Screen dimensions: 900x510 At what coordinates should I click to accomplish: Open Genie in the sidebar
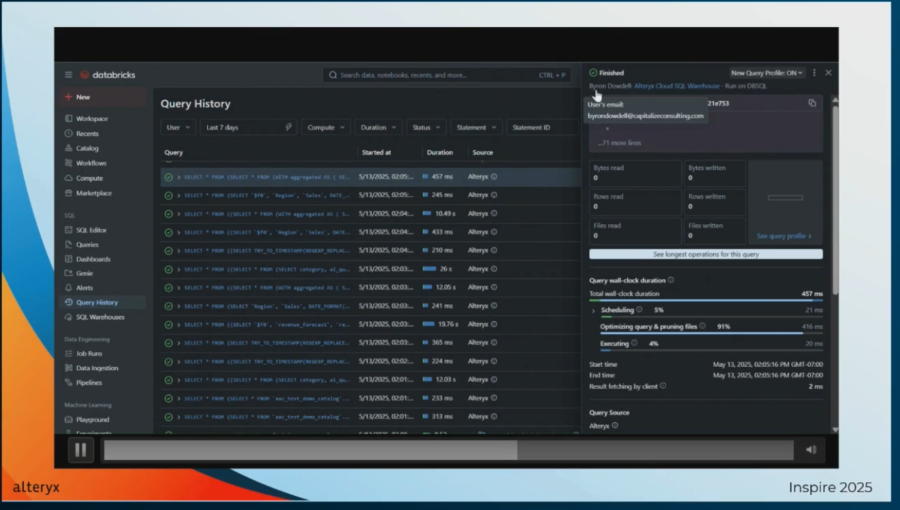(84, 273)
